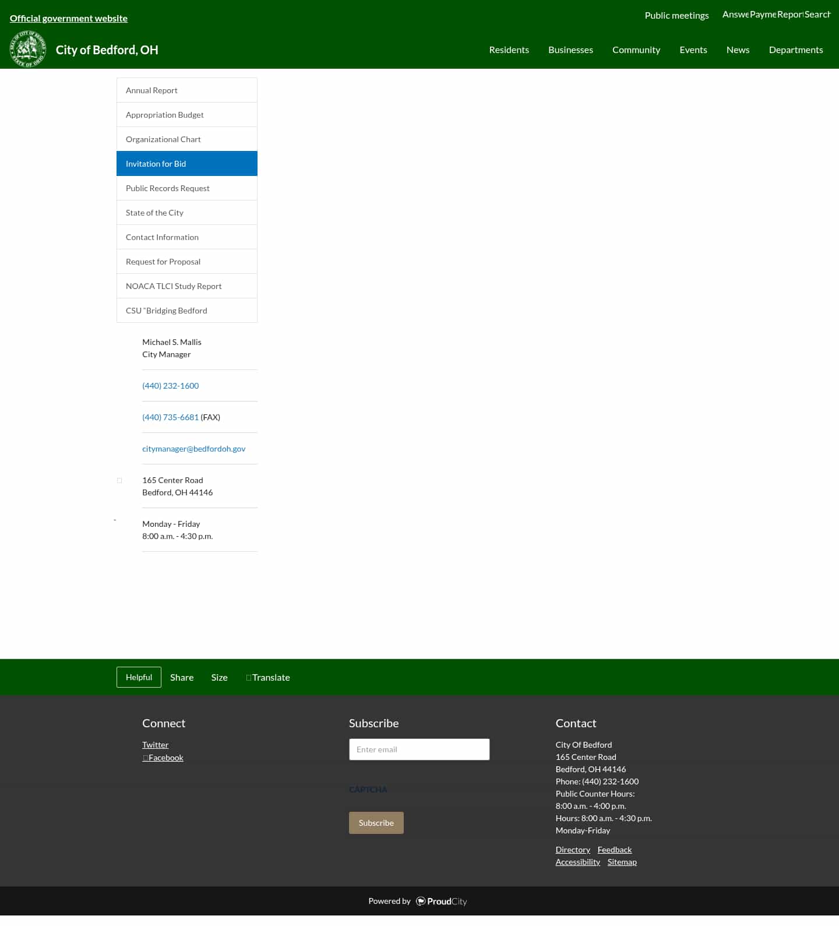Click the Michael S. Mallis City Manager text
839x926 pixels.
[172, 348]
